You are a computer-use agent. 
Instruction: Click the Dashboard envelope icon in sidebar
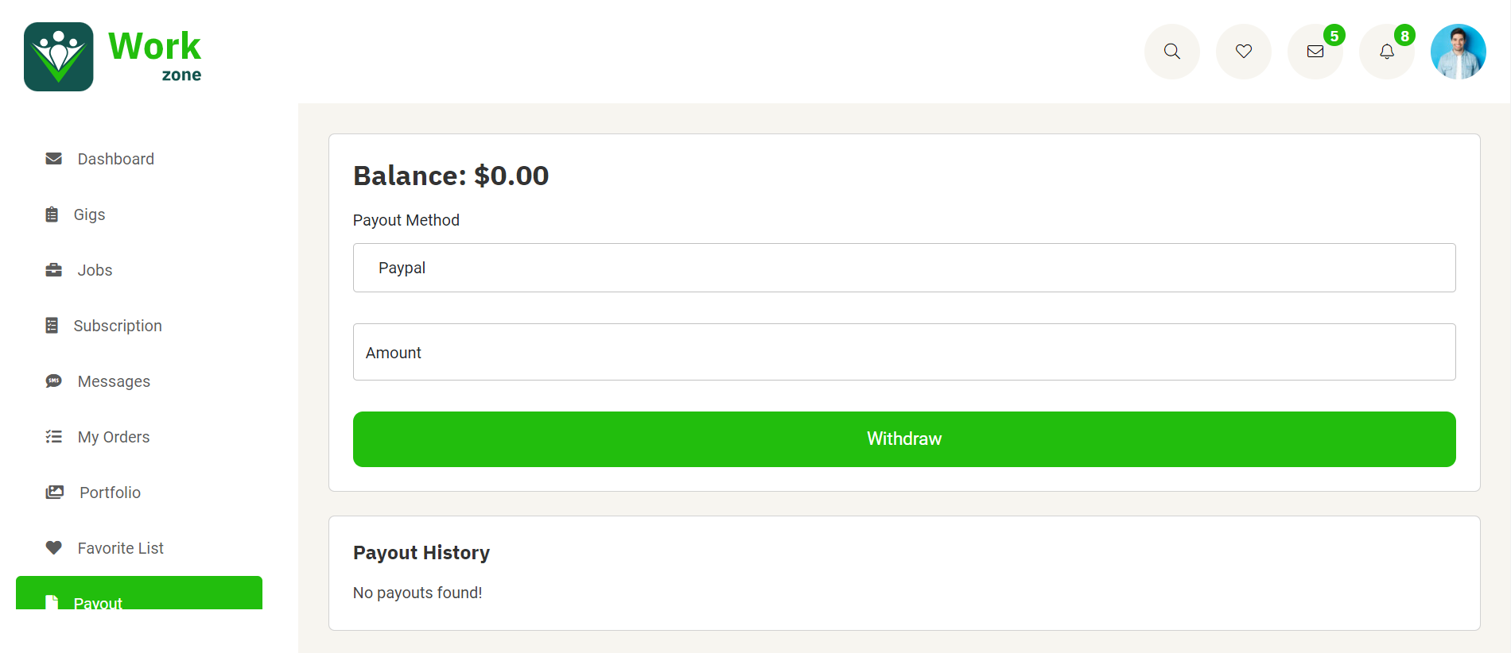(54, 159)
